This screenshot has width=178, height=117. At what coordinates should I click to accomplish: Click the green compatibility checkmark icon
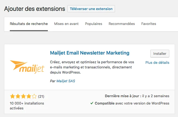92,103
